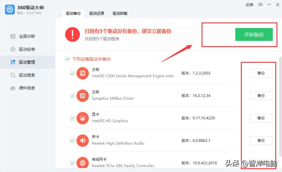Click the 360驱动大师 logo icon
The width and height of the screenshot is (282, 172).
tap(10, 9)
